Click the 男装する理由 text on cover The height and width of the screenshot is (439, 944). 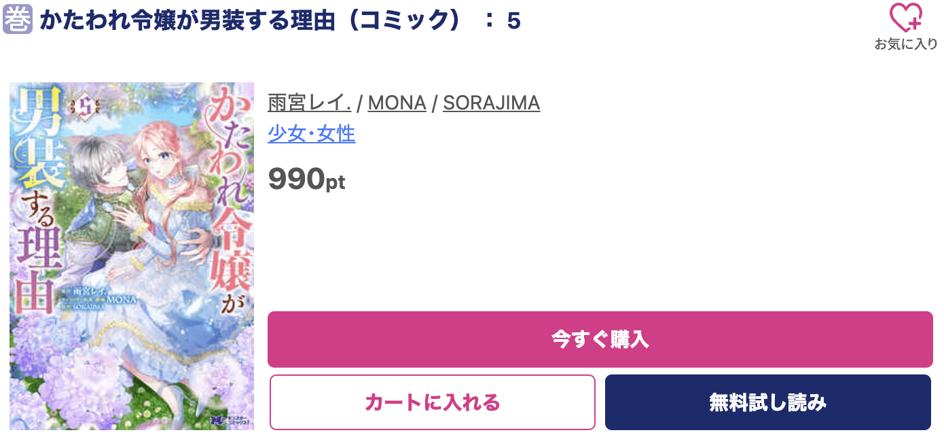click(x=31, y=204)
